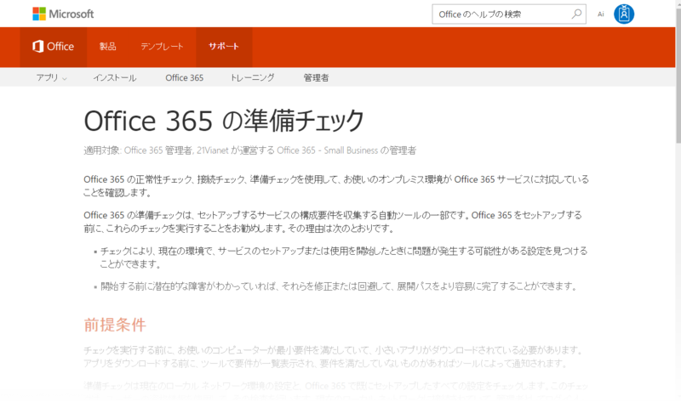Expand the アプリ dropdown

[51, 77]
